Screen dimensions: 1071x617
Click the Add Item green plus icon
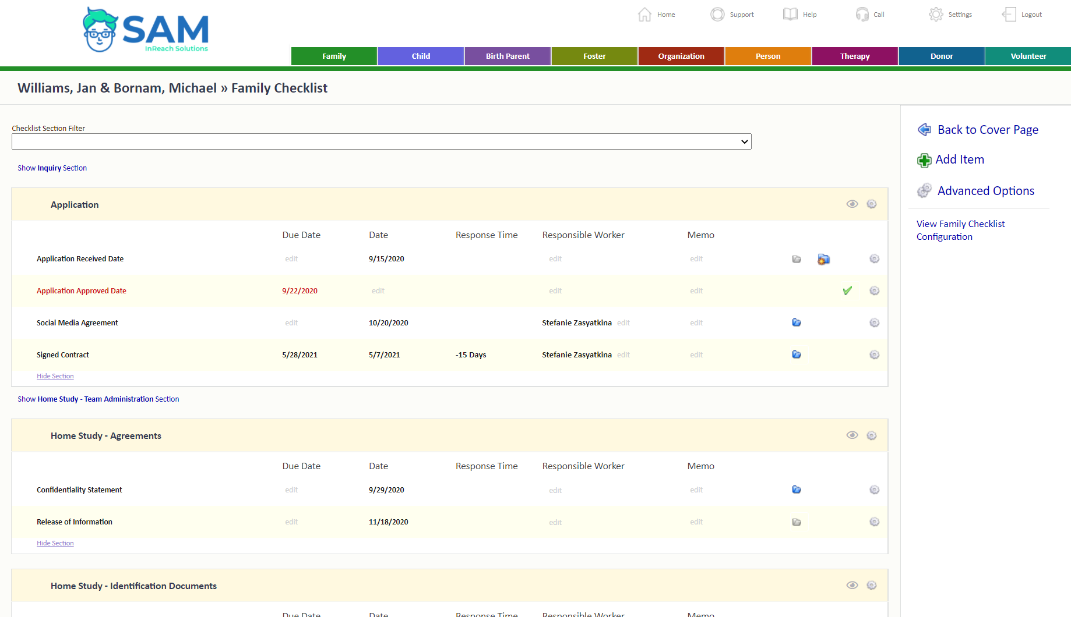click(x=924, y=160)
